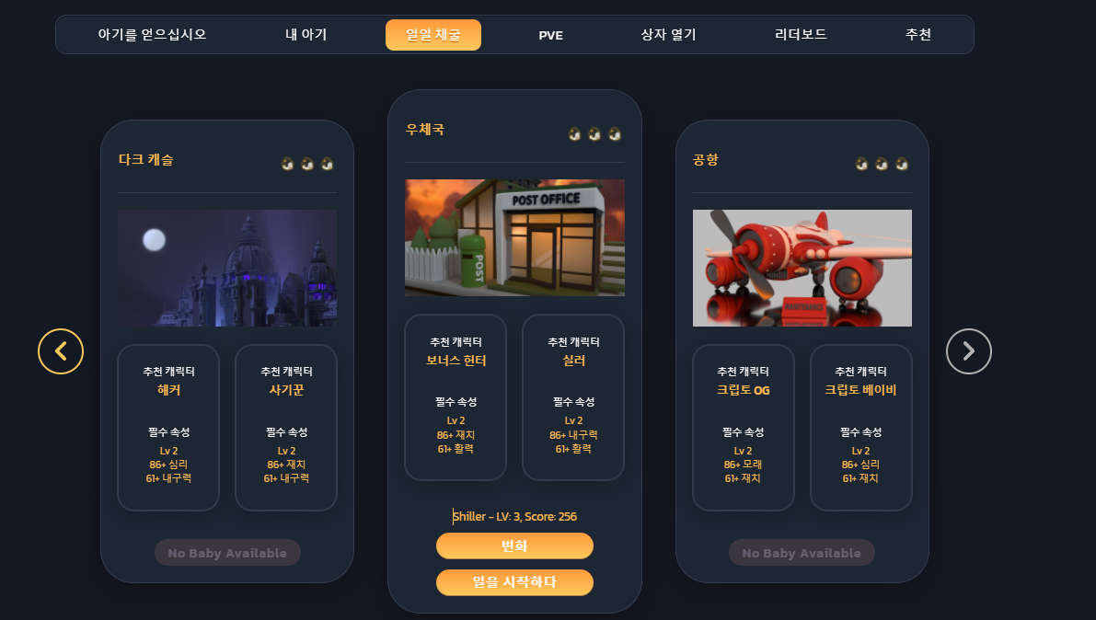Click No Baby Available on 공항 card
The image size is (1096, 620).
coord(802,553)
